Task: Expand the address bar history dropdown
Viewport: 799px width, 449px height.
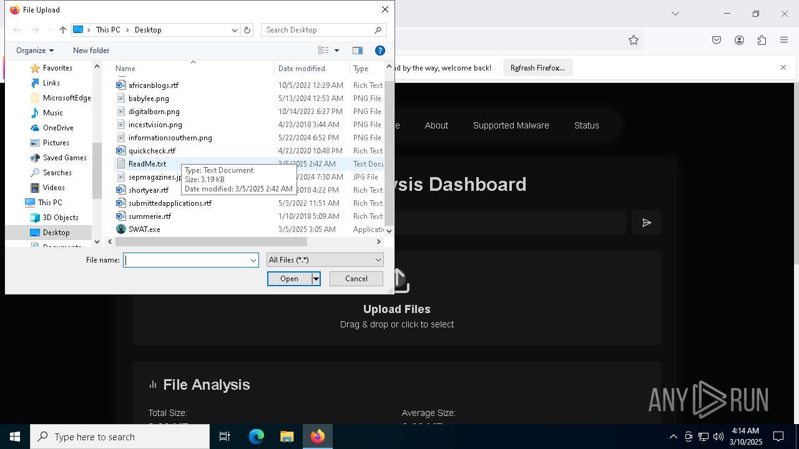Action: click(x=235, y=30)
